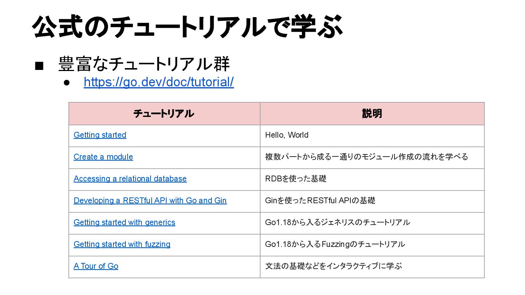Click the 豊富なチュートリアル群 bullet text
The height and width of the screenshot is (295, 525).
tap(144, 64)
